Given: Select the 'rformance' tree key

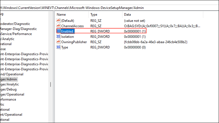Looking at the screenshot, I should 8,99.
